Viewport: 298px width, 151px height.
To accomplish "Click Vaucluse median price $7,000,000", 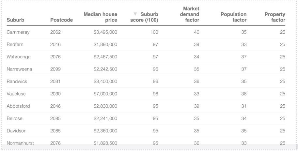I will [105, 94].
